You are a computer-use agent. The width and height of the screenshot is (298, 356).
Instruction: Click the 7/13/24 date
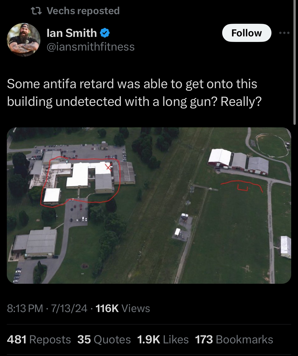coord(69,308)
